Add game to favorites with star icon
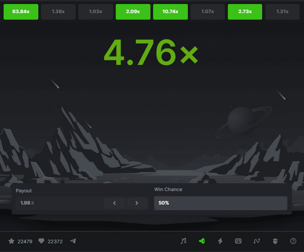The height and width of the screenshot is (252, 304). click(x=12, y=241)
